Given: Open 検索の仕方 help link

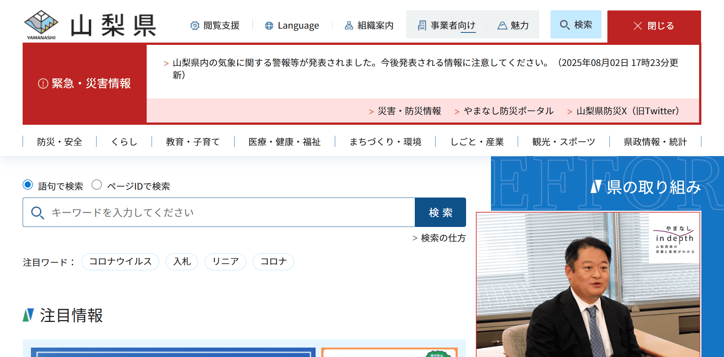Looking at the screenshot, I should [439, 238].
